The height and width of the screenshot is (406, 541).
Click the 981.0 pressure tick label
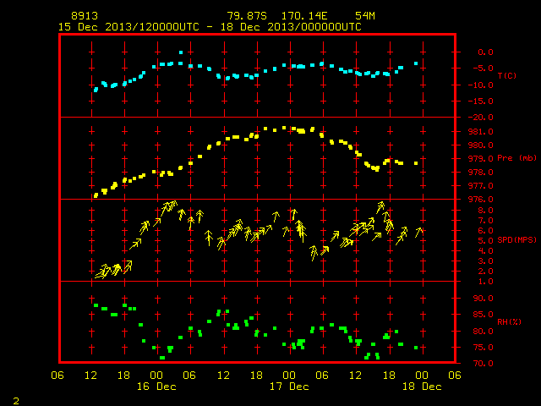(x=481, y=132)
